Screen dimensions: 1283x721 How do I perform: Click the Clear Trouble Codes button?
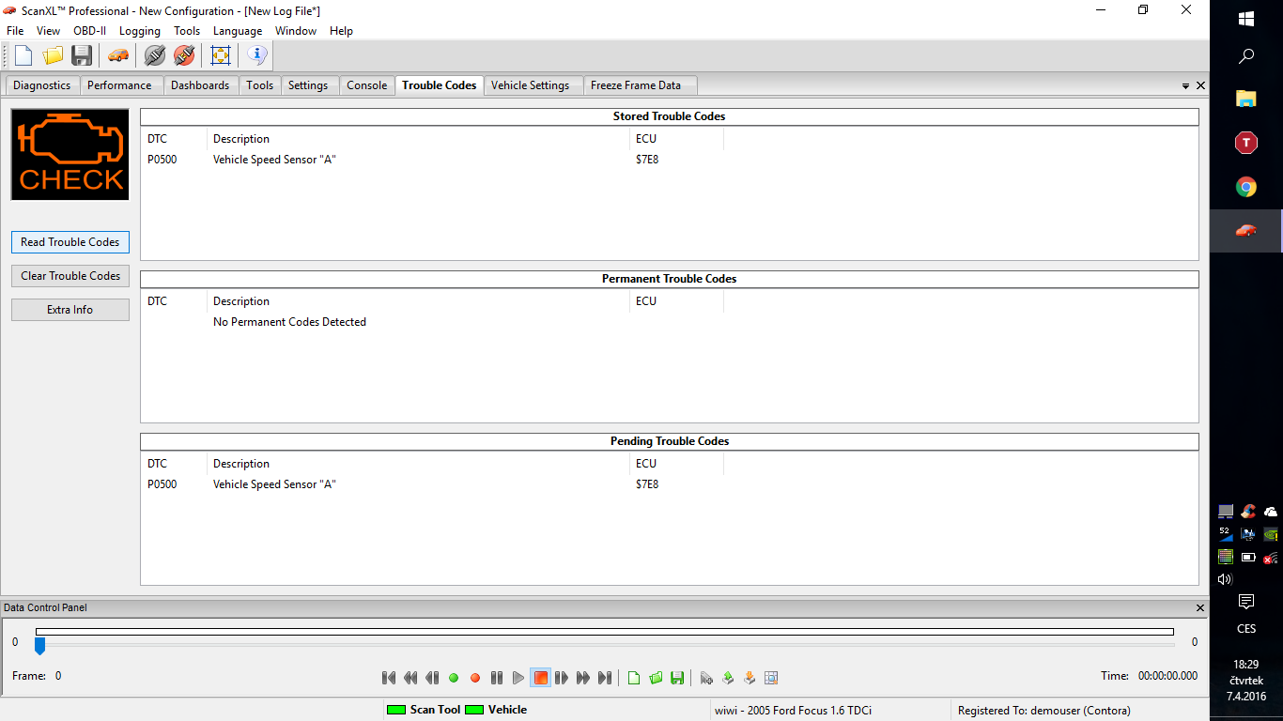click(x=70, y=276)
